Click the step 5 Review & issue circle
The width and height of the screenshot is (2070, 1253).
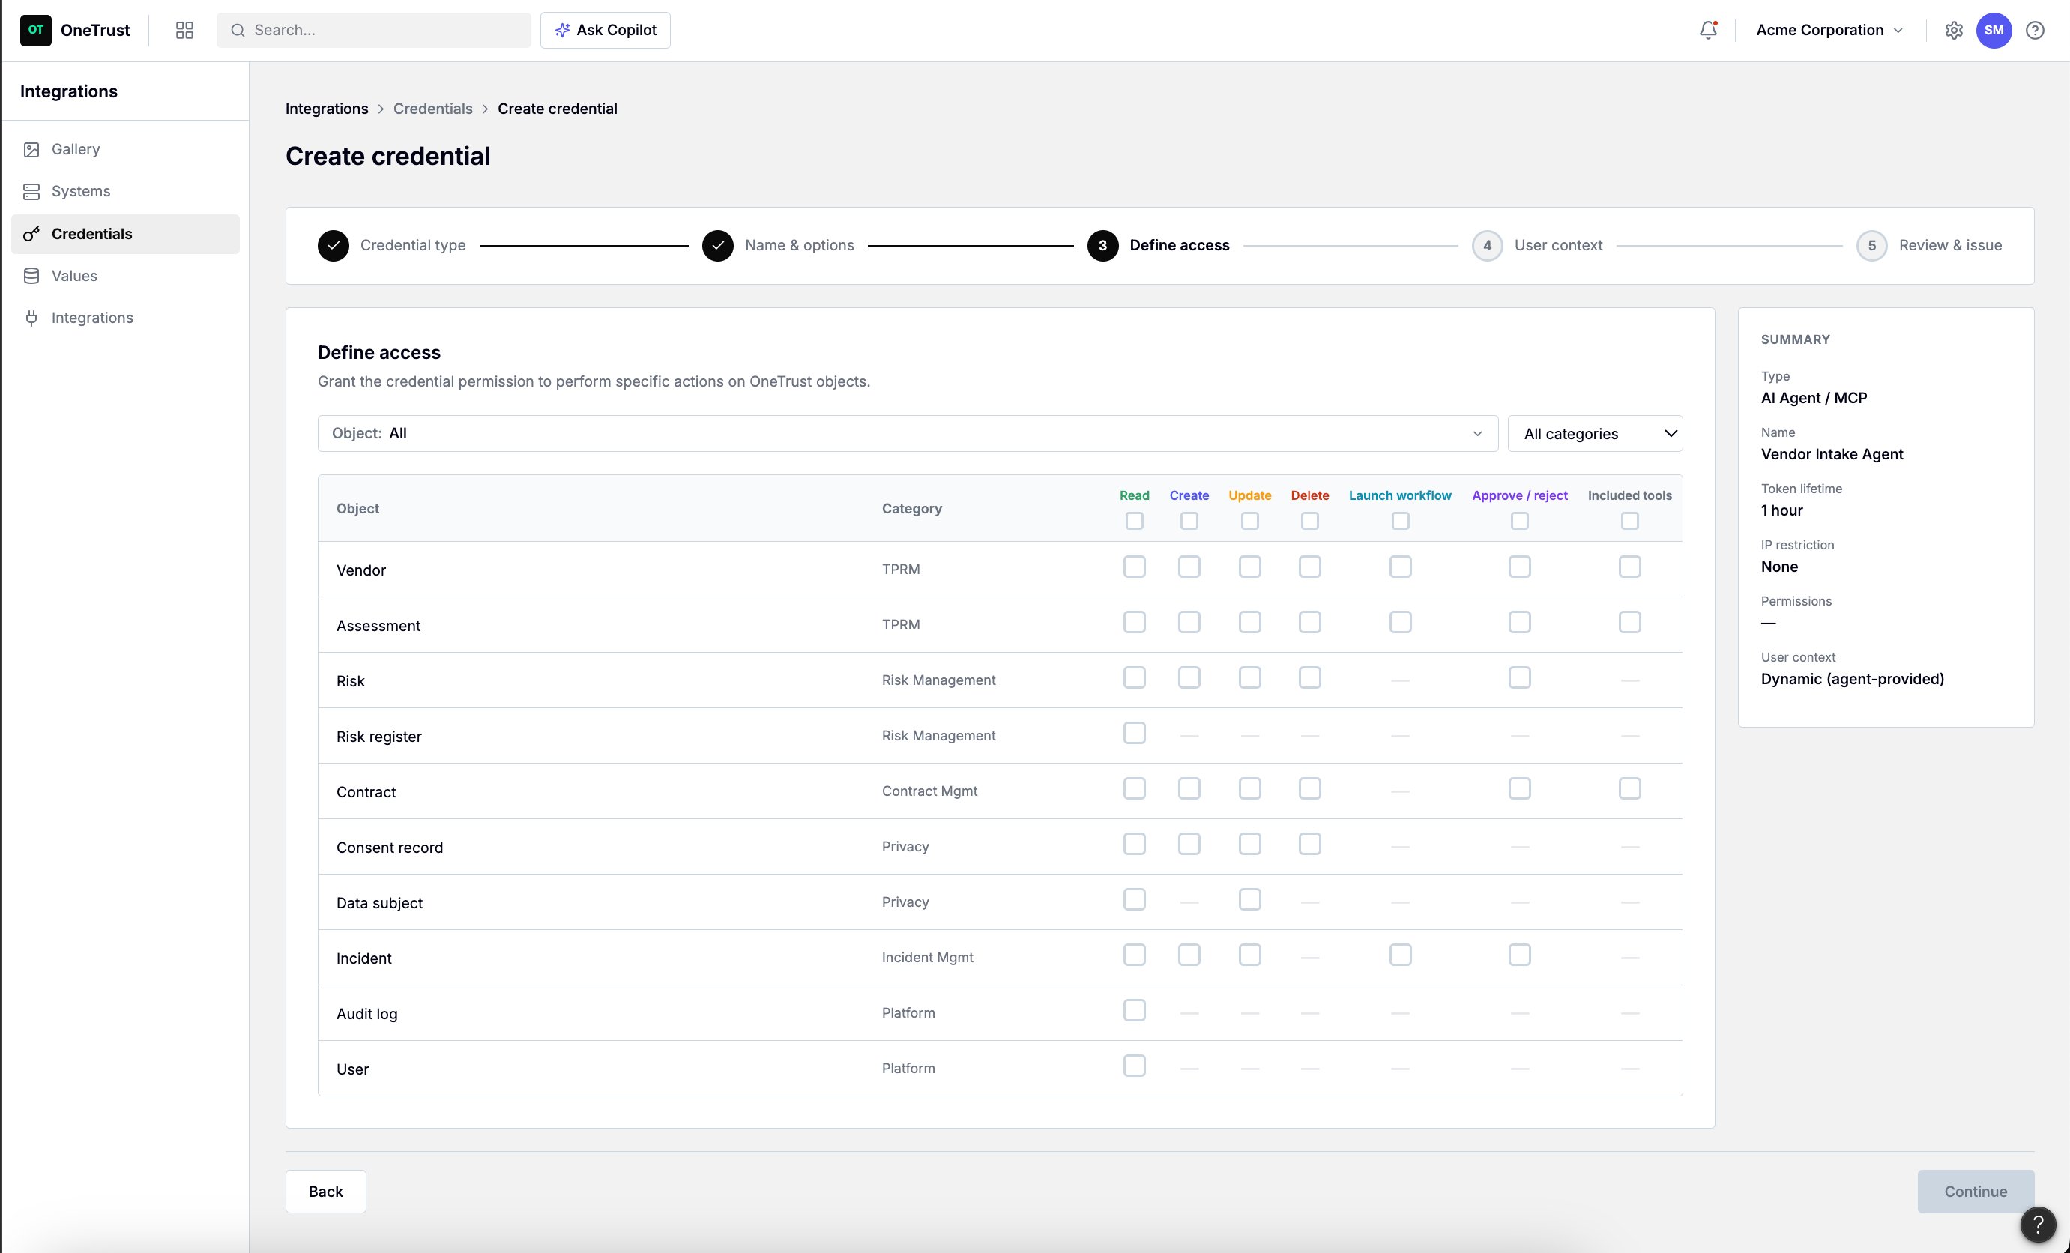tap(1871, 245)
